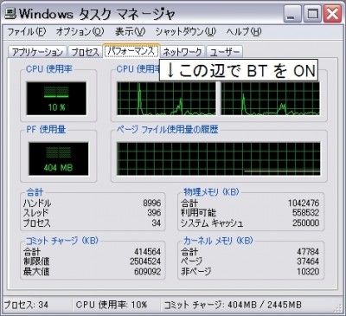Maximize the Task Manager window
Viewport: 346px width, 316px height.
coord(312,14)
